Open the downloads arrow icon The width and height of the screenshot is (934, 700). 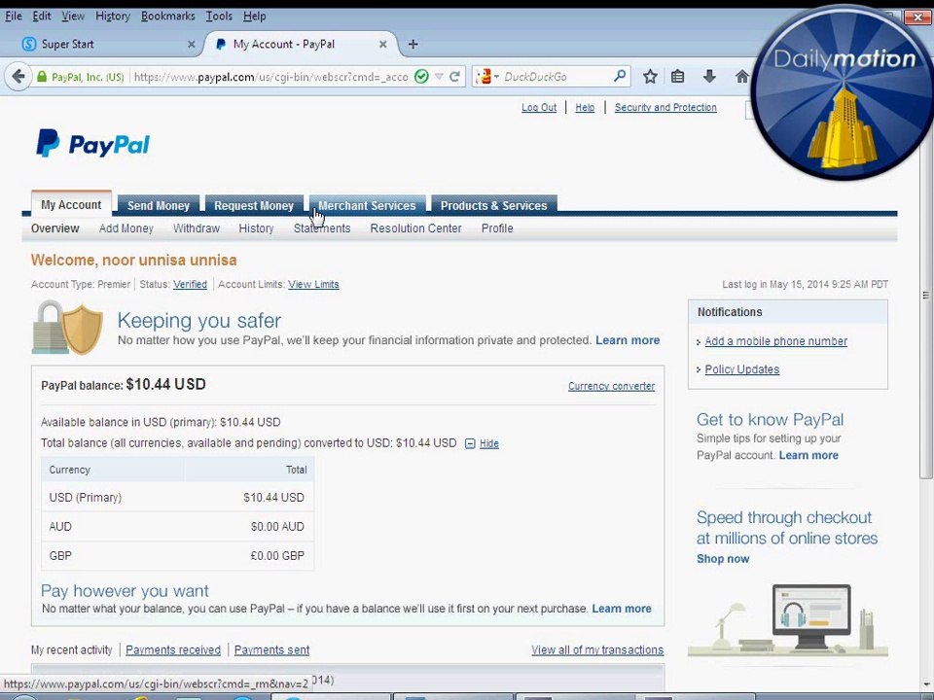(709, 76)
